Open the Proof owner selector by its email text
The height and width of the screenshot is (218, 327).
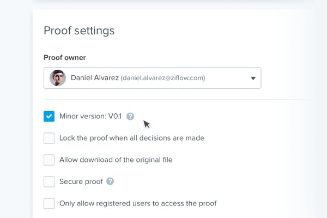click(163, 78)
